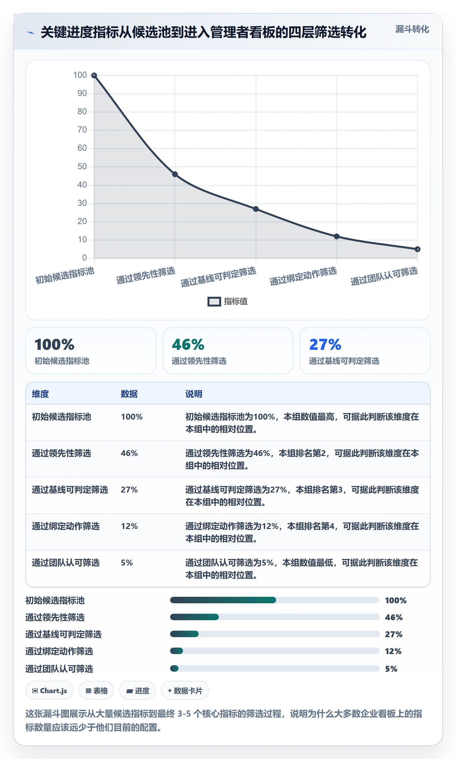456x759 pixels.
Task: Click the footer description paragraph
Action: pyautogui.click(x=224, y=721)
